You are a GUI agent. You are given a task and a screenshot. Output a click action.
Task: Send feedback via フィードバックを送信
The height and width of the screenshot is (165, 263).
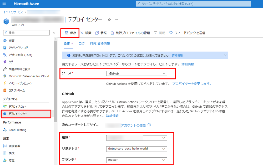187,33
